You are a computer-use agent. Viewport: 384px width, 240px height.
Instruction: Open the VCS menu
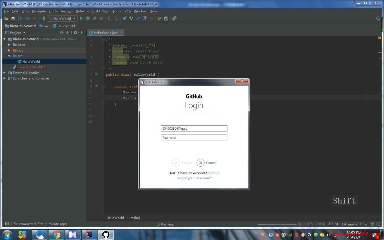pos(127,11)
